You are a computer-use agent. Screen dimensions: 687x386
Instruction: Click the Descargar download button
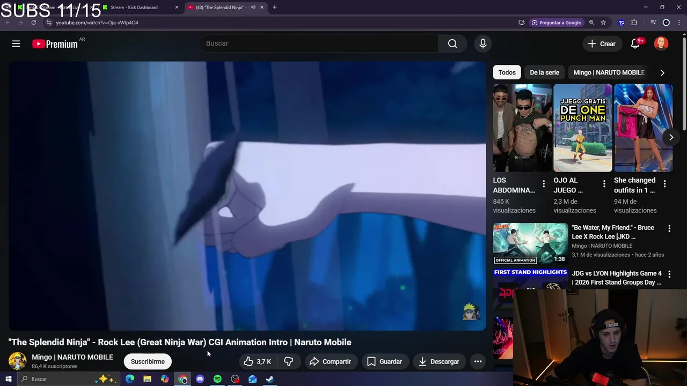(439, 361)
